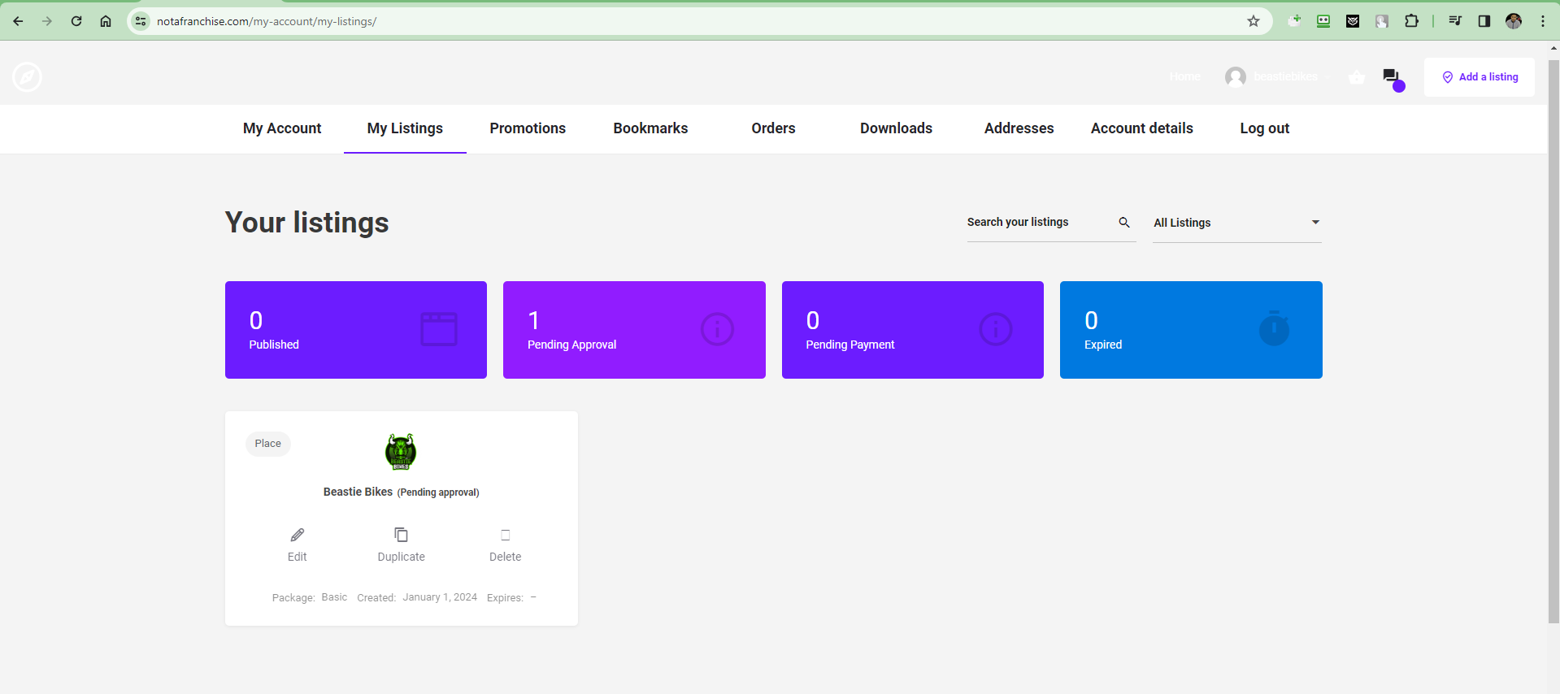The image size is (1560, 694).
Task: Open the All Listings dropdown
Action: coord(1236,223)
